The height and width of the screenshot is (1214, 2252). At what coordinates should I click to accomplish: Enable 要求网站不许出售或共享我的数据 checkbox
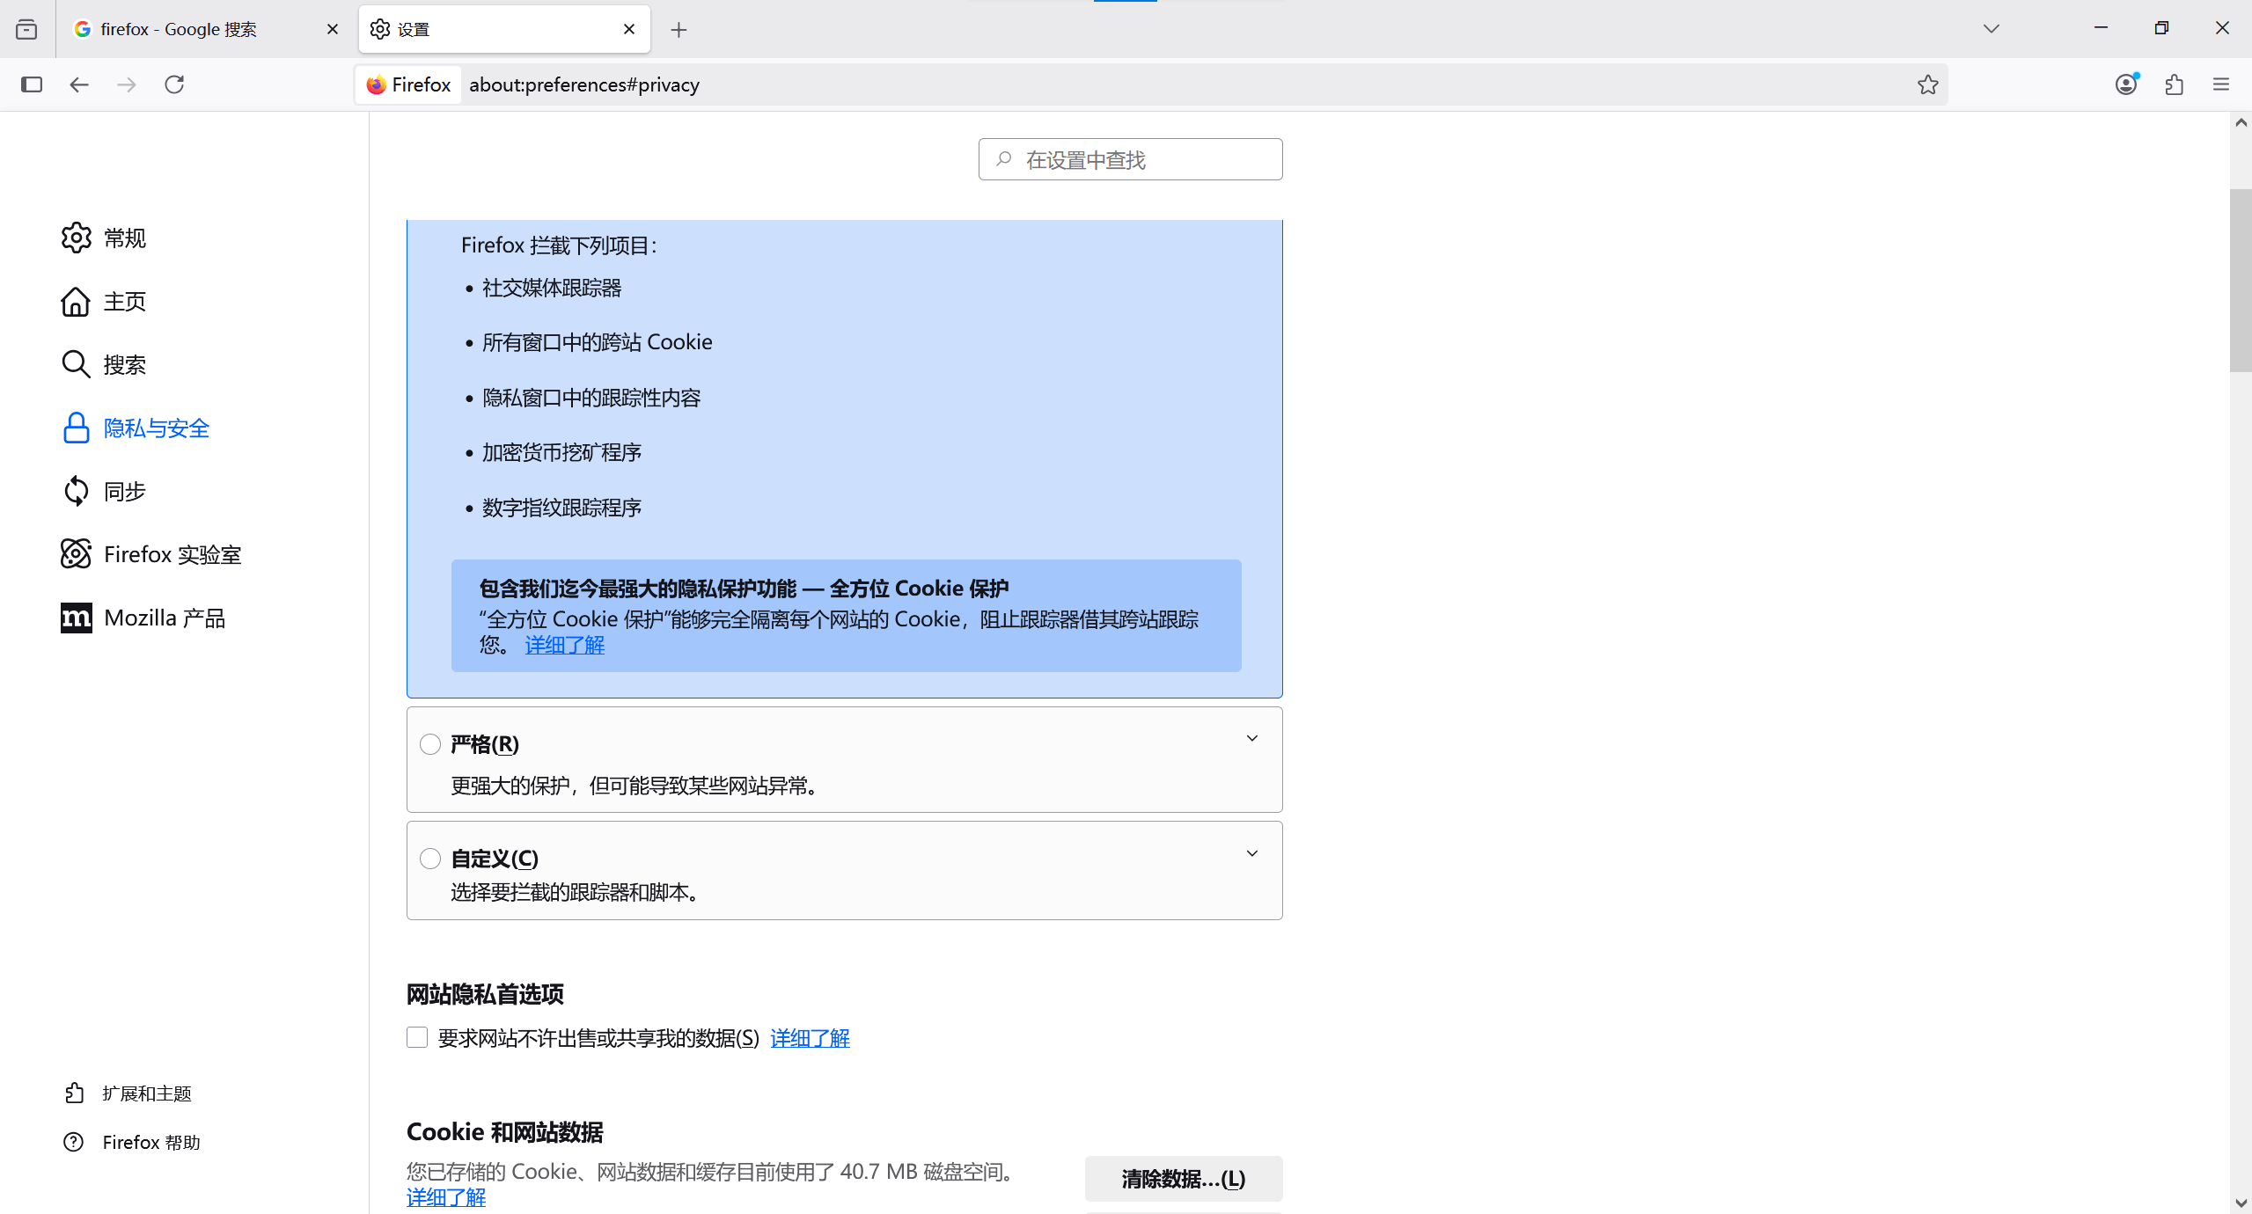coord(417,1037)
